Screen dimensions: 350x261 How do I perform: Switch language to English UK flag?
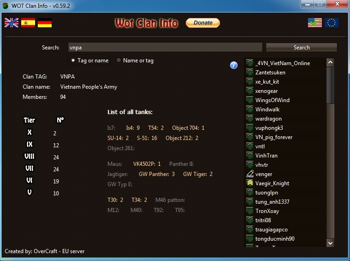[x=12, y=23]
